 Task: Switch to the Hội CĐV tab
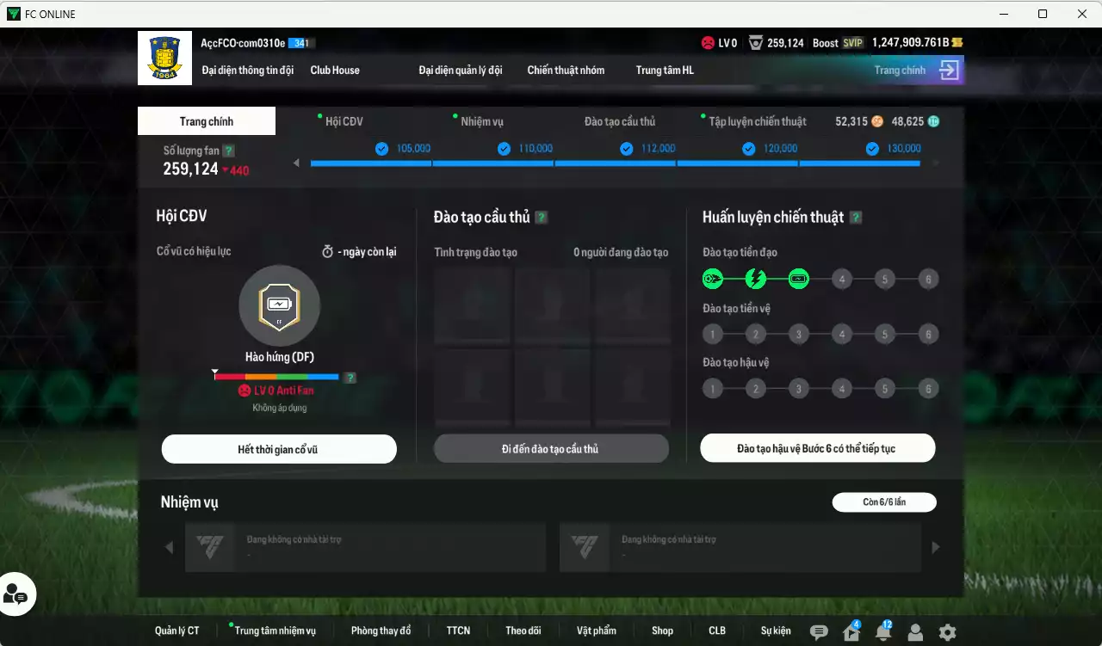point(344,121)
